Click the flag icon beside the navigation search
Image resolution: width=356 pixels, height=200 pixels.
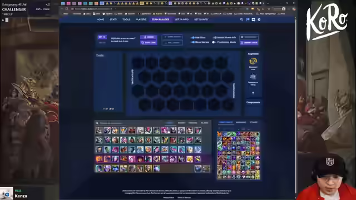[248, 19]
